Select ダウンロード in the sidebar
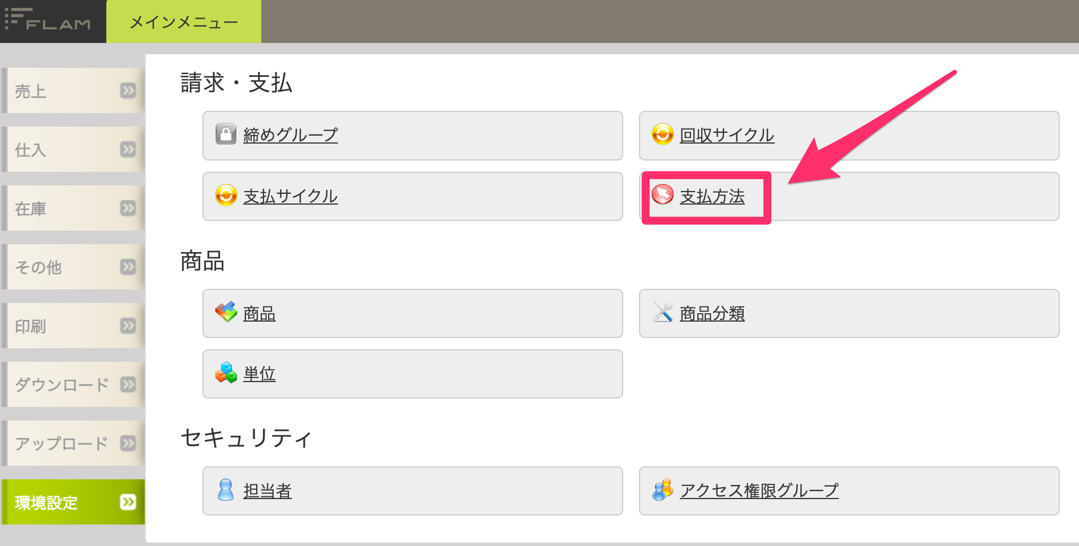This screenshot has height=546, width=1079. tap(74, 384)
